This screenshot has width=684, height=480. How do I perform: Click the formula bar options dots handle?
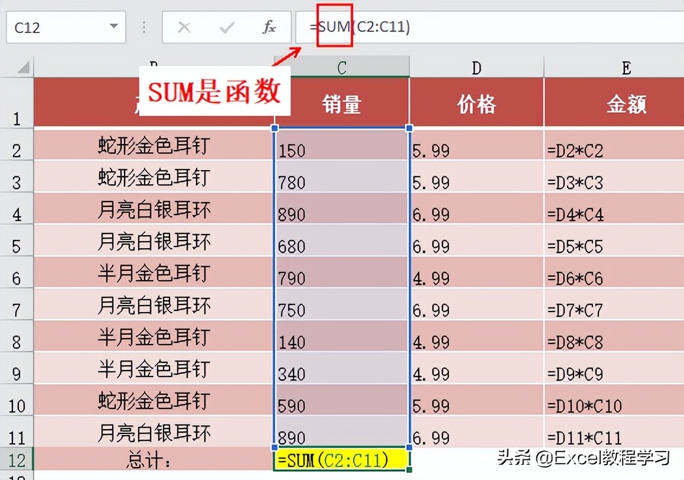tap(144, 27)
